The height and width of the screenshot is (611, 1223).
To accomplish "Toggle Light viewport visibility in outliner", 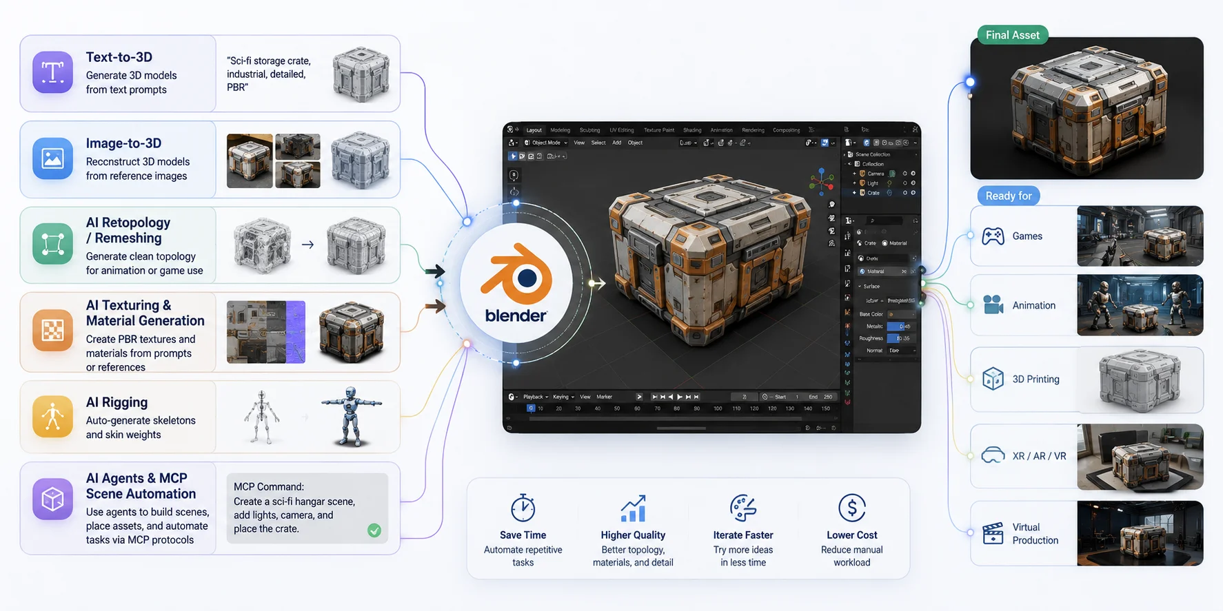I will (904, 183).
